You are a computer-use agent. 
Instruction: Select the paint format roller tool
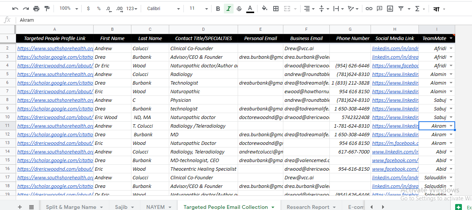coord(47,9)
